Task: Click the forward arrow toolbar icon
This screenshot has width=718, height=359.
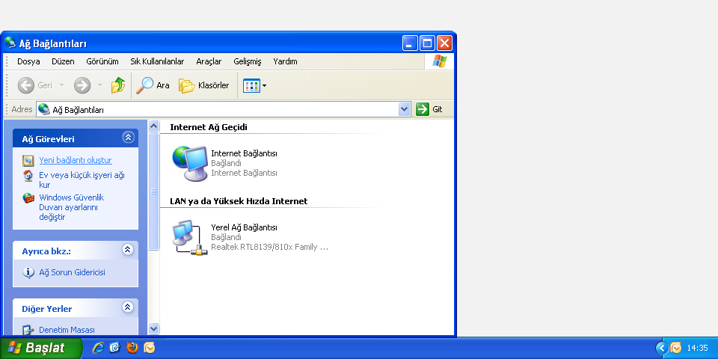Action: click(x=82, y=85)
